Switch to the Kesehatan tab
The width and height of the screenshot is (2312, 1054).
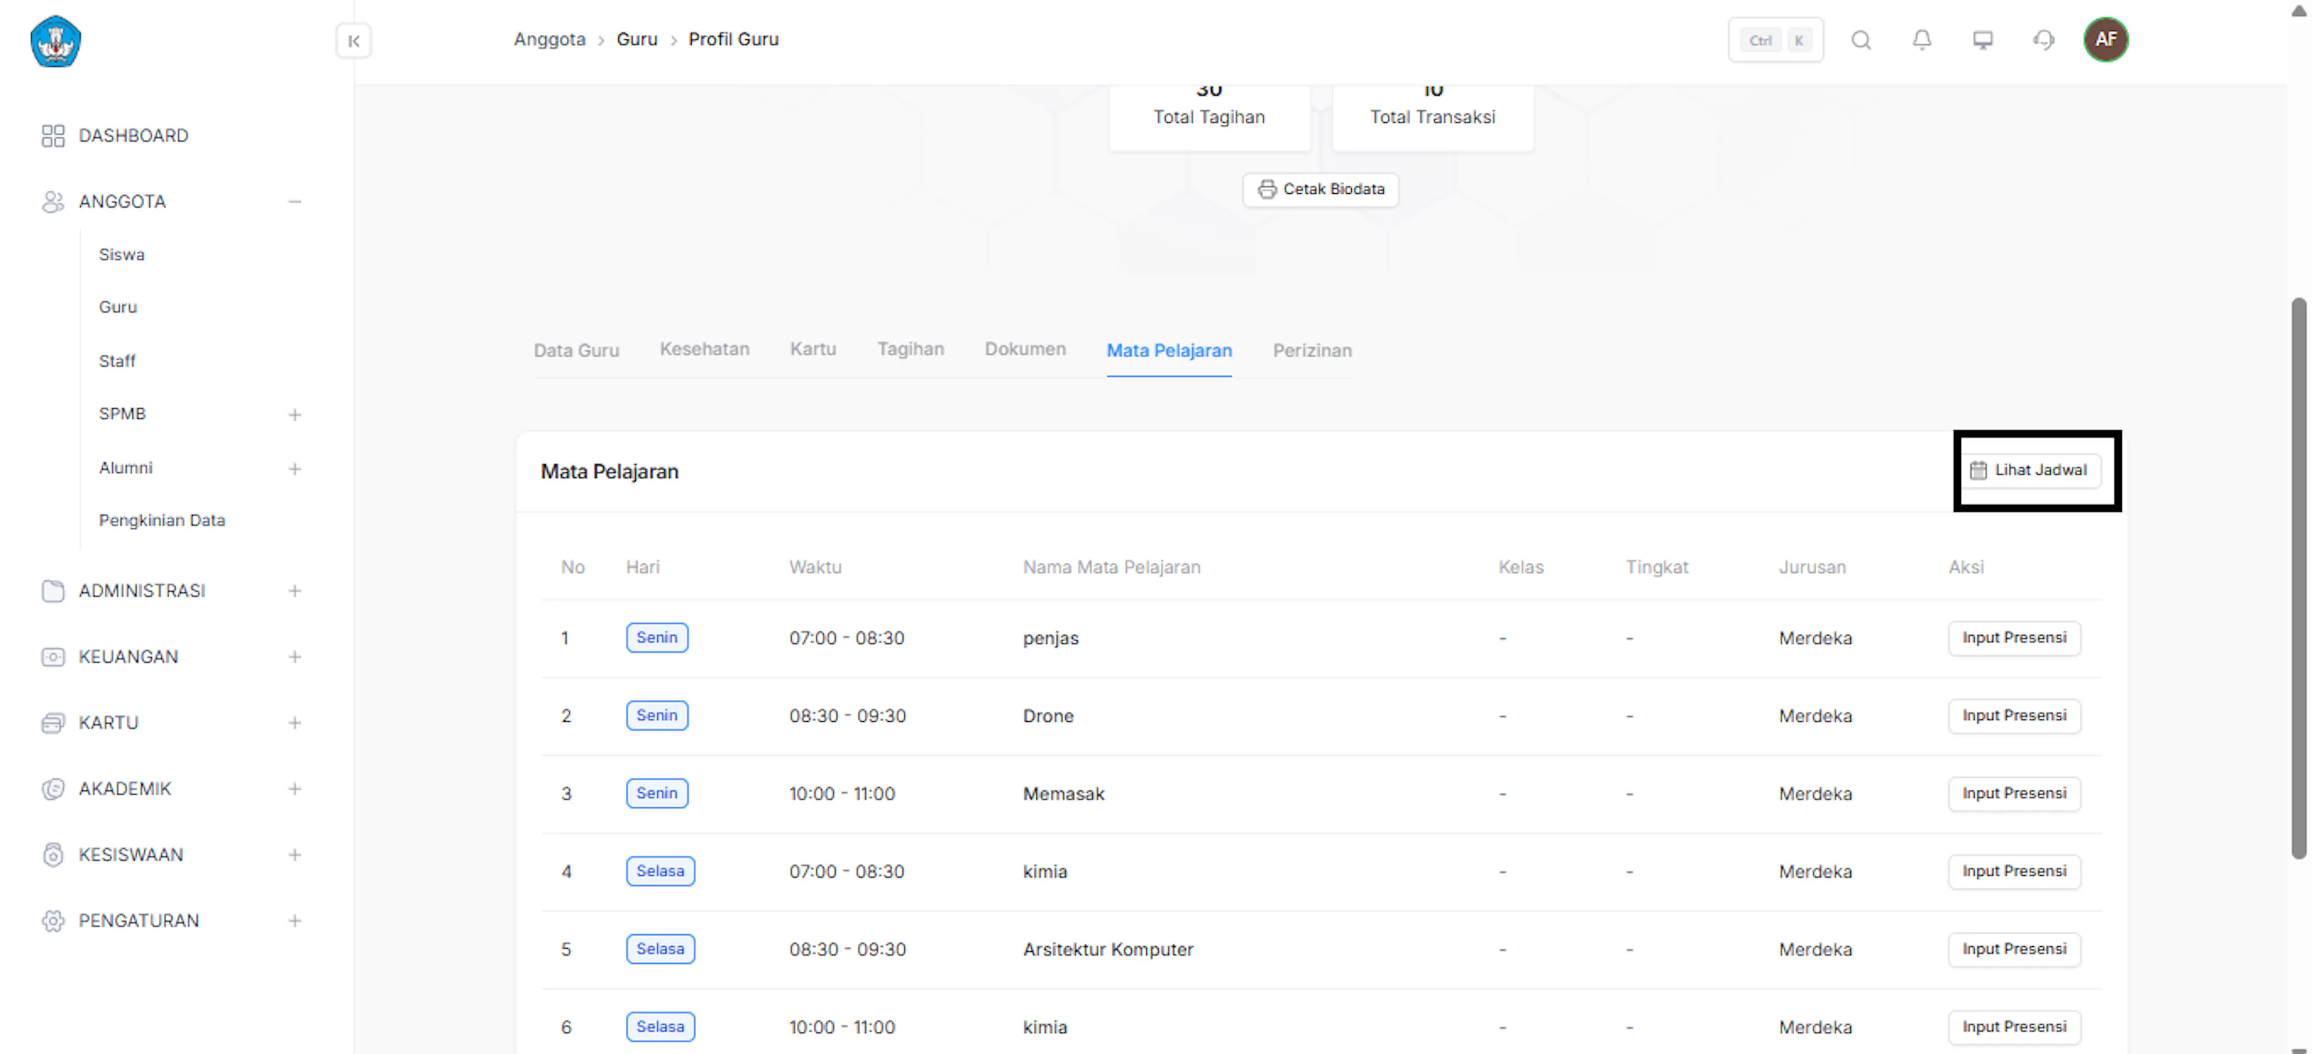click(704, 350)
